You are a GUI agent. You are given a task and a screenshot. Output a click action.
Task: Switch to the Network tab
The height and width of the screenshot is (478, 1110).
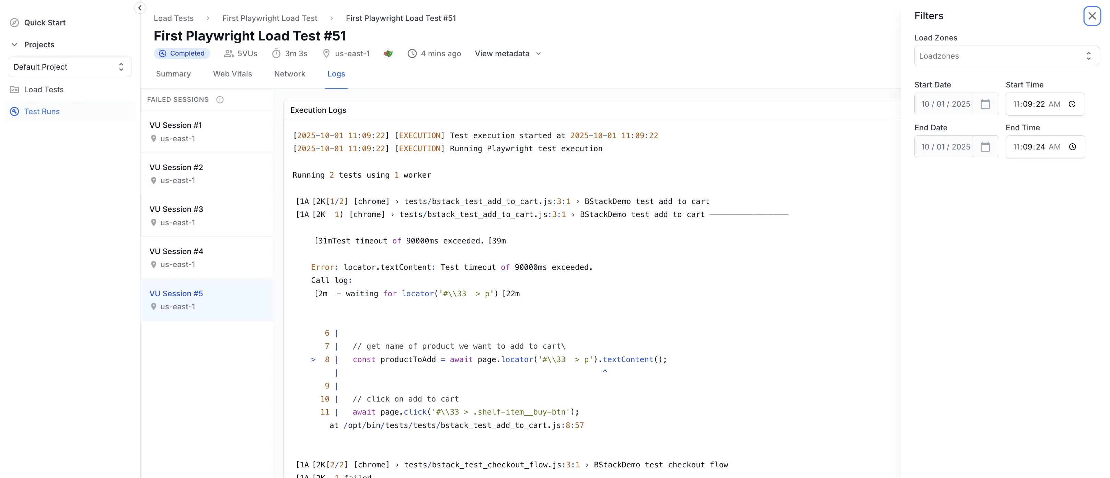pos(290,74)
